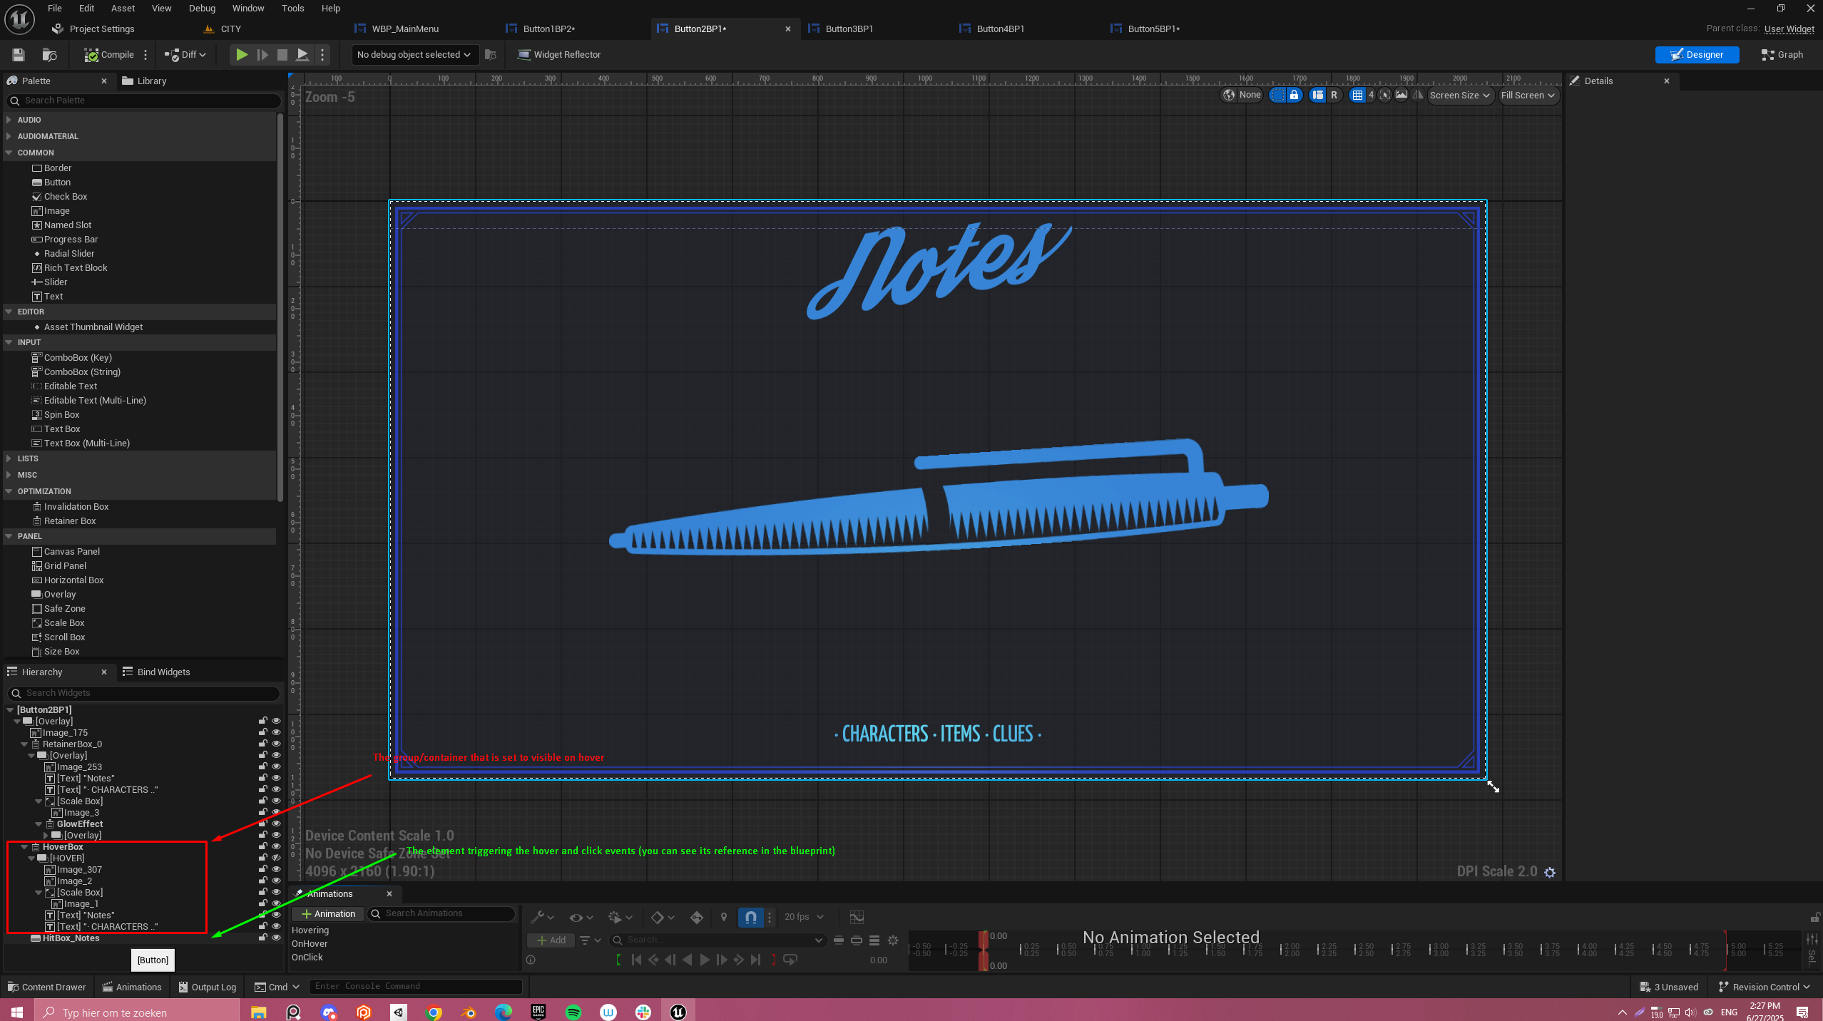This screenshot has height=1021, width=1823.
Task: Open the Widget Reflector
Action: pyautogui.click(x=559, y=55)
